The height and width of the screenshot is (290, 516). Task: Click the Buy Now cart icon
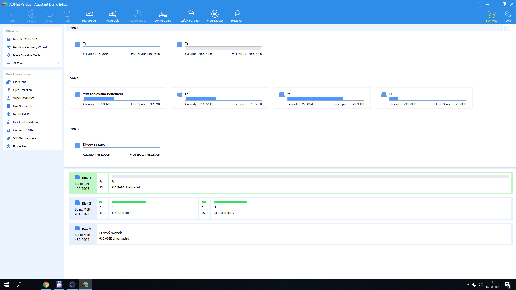pos(491,14)
